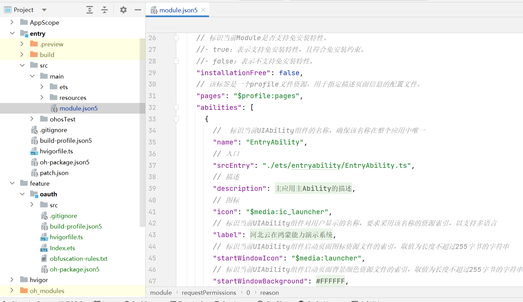The image size is (523, 302).
Task: Collapse the feature folder
Action: (x=12, y=183)
